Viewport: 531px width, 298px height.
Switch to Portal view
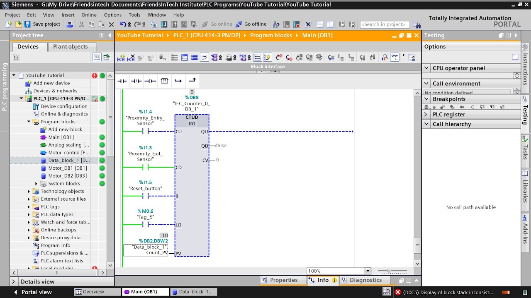pyautogui.click(x=33, y=292)
